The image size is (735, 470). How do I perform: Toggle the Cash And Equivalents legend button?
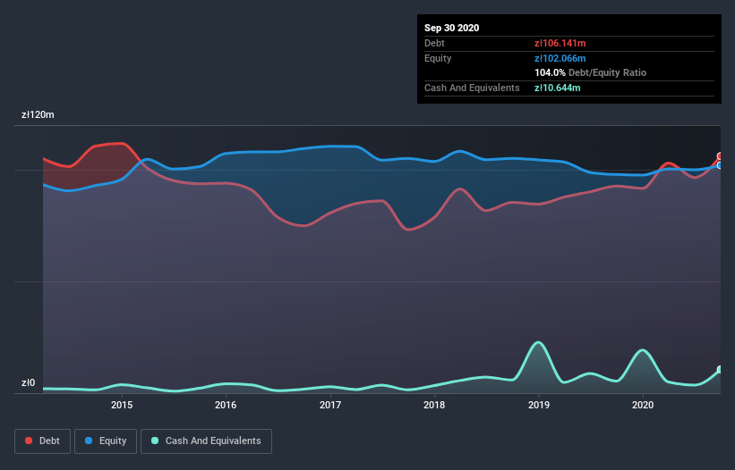(x=206, y=441)
